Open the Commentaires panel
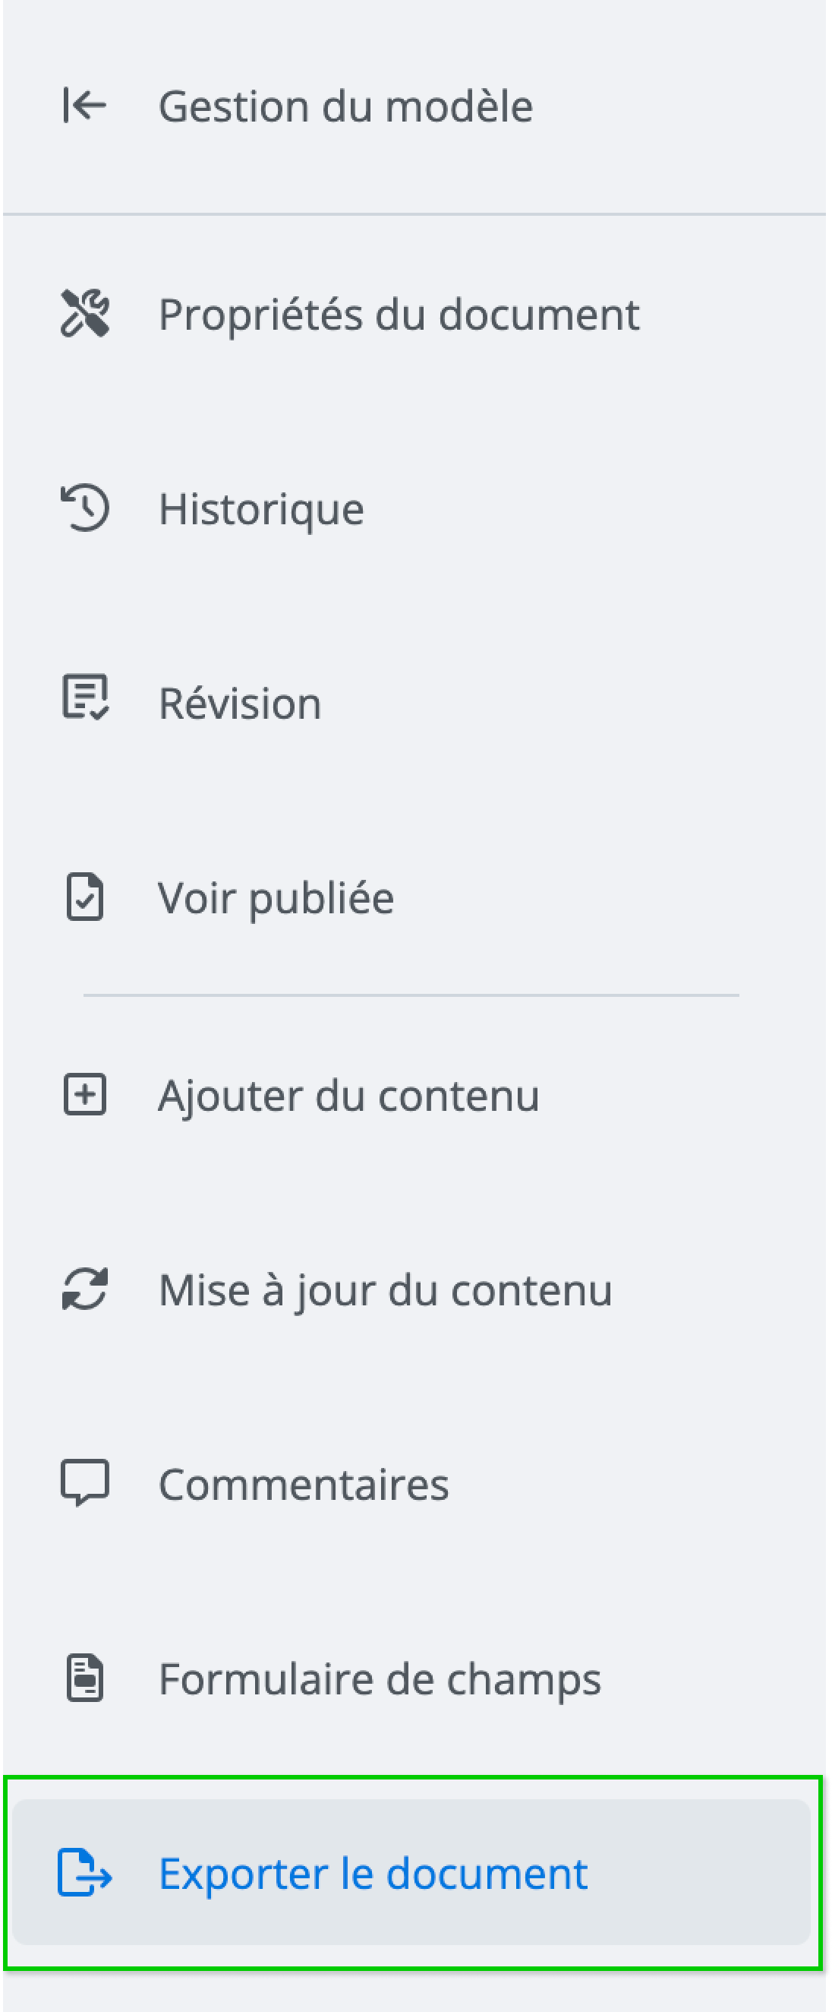This screenshot has height=2012, width=832. 304,1484
